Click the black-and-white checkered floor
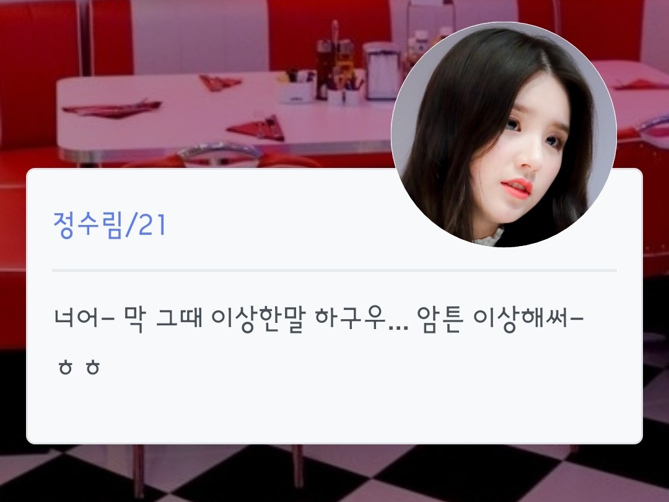Screen dimensions: 669x502 334,474
